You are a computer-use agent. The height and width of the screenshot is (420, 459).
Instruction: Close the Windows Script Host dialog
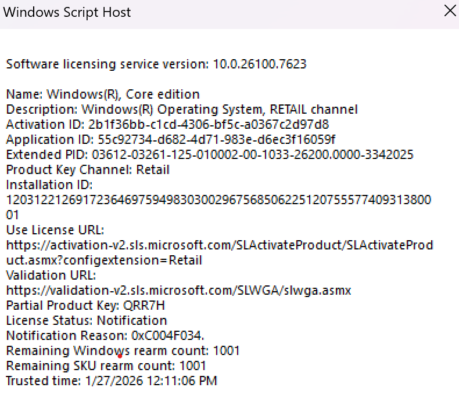tap(450, 11)
